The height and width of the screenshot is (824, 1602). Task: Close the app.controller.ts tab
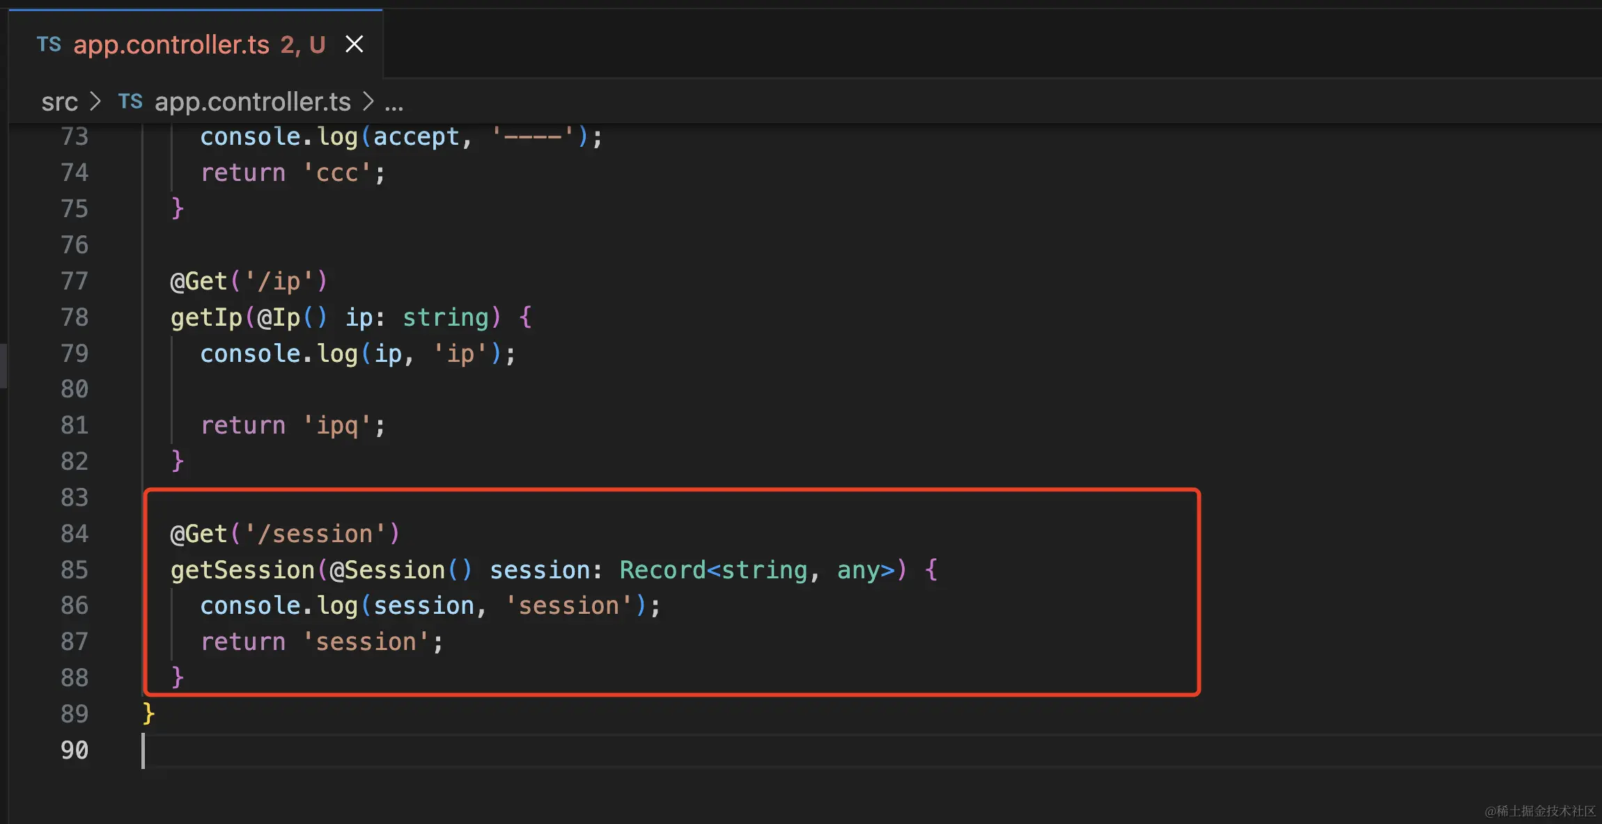point(355,45)
